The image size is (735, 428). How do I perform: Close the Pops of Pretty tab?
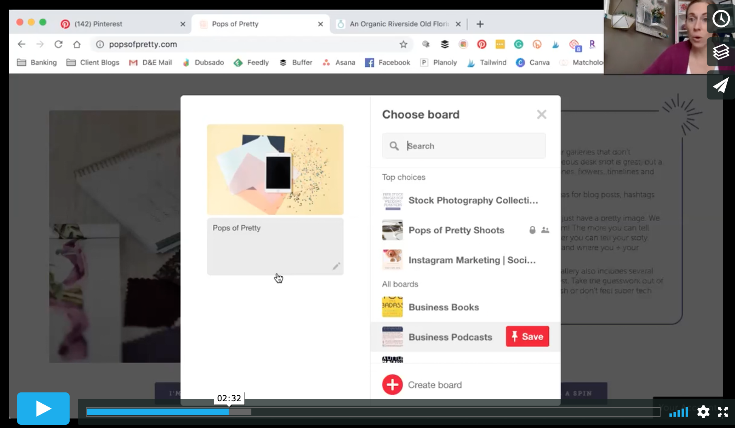(321, 24)
